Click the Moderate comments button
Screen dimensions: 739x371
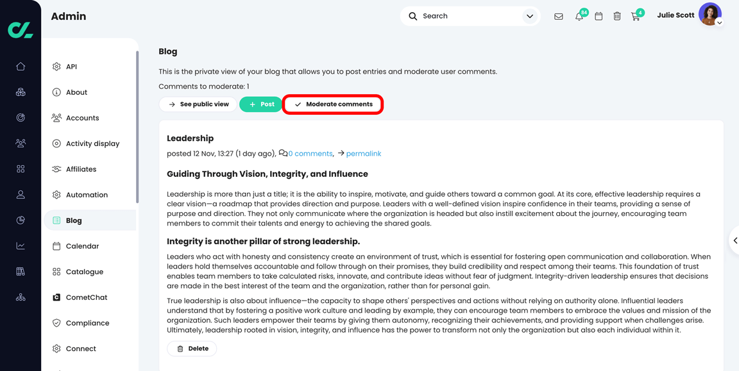click(x=332, y=104)
